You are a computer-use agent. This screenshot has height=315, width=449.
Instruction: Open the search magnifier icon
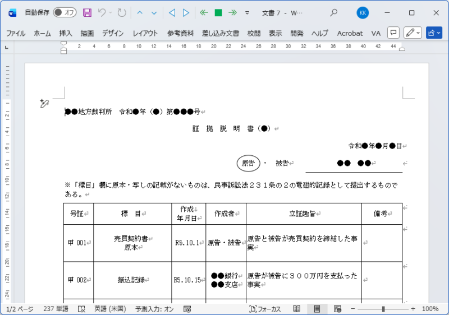pos(334,12)
